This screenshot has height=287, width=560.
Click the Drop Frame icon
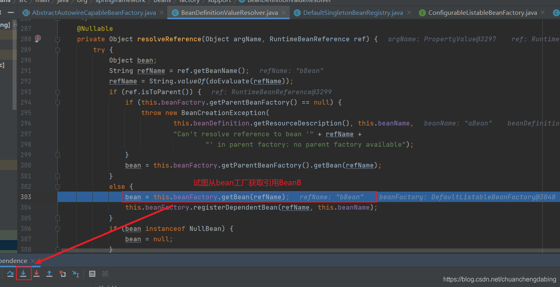coord(63,274)
